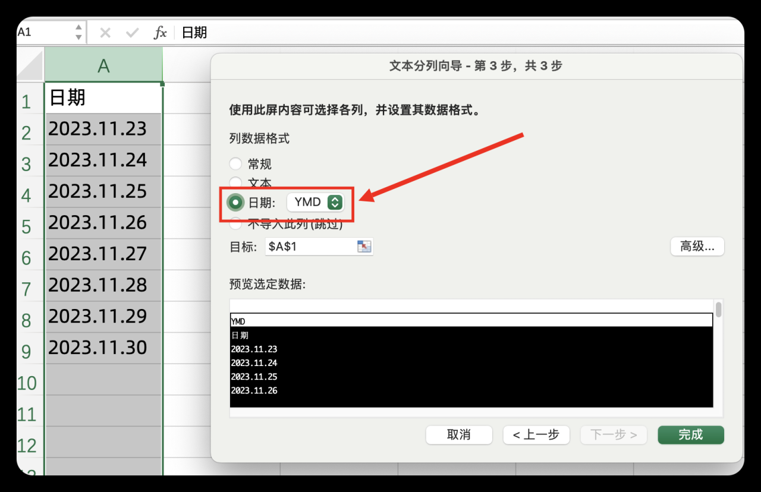Image resolution: width=761 pixels, height=492 pixels.
Task: Click empty cell A12
Action: pos(103,441)
